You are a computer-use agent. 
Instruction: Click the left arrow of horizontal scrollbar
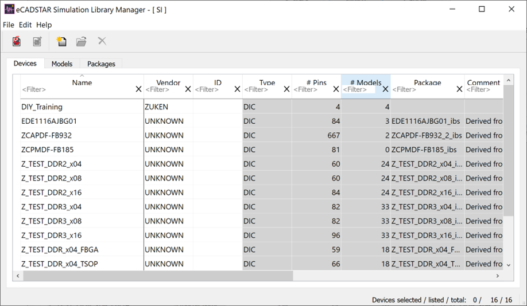click(18, 276)
